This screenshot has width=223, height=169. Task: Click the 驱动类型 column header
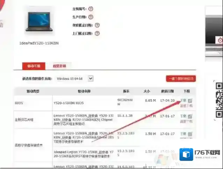tap(33, 91)
